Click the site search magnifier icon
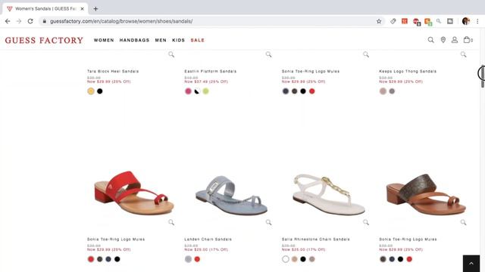 [430, 40]
